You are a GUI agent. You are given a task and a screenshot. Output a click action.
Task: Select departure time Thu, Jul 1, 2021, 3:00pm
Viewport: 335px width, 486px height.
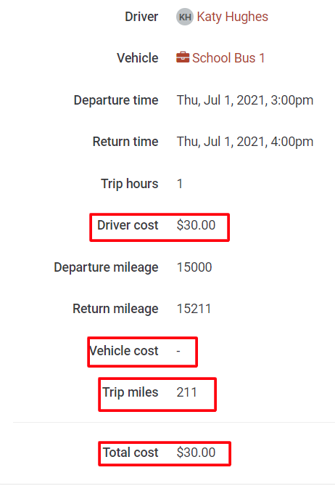(x=244, y=100)
